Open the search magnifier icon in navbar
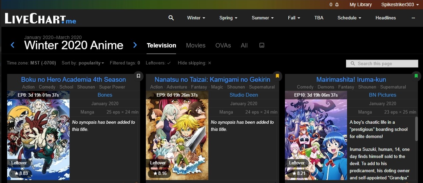Viewport: 423px width, 183px height. click(171, 18)
